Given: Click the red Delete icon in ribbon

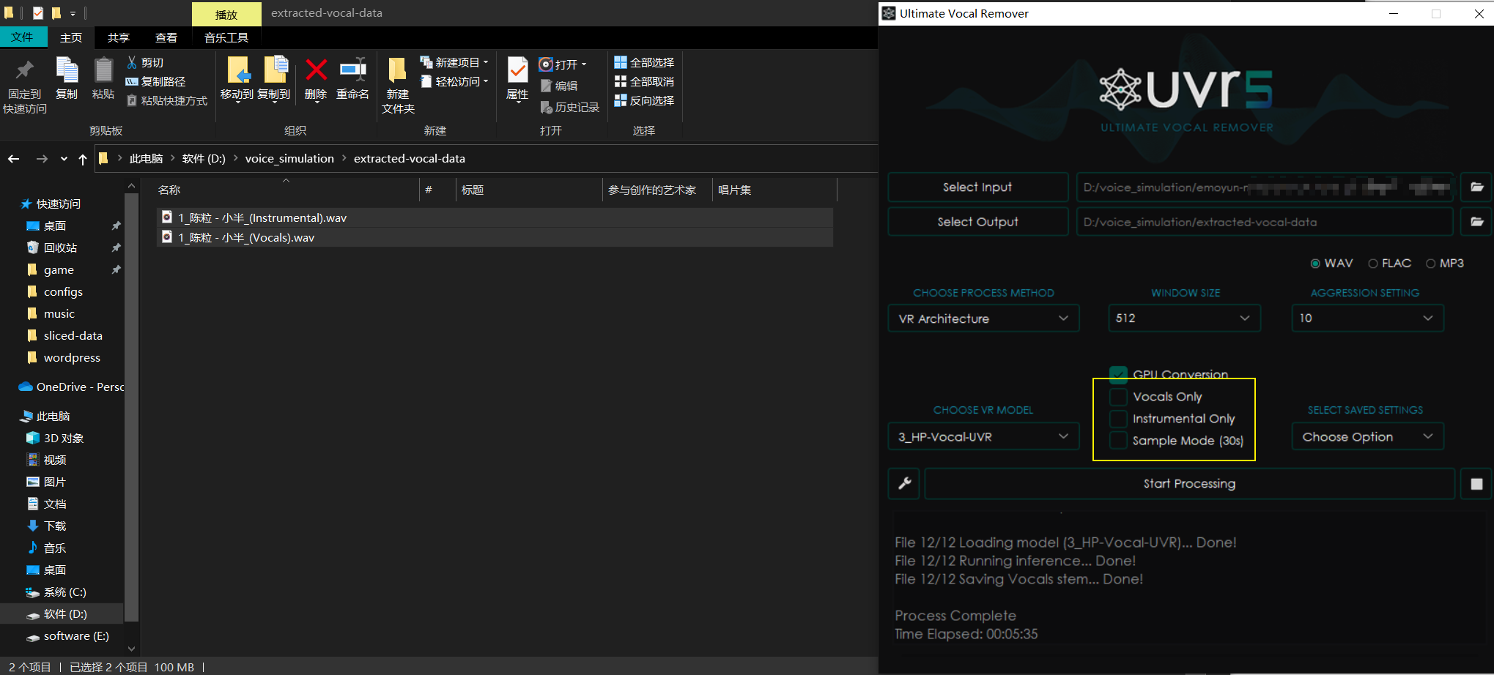Looking at the screenshot, I should 316,71.
